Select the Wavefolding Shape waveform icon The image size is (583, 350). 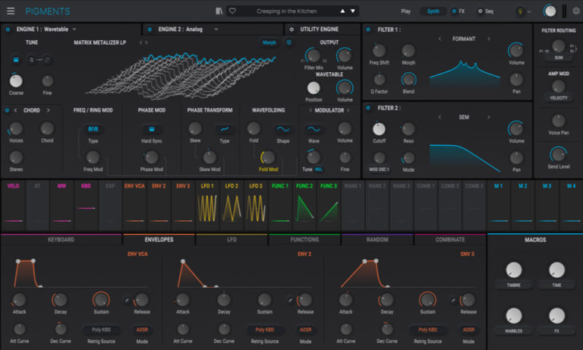282,129
